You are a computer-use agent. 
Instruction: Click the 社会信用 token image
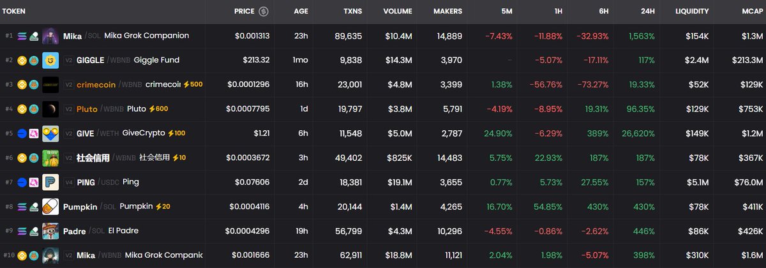coord(50,158)
